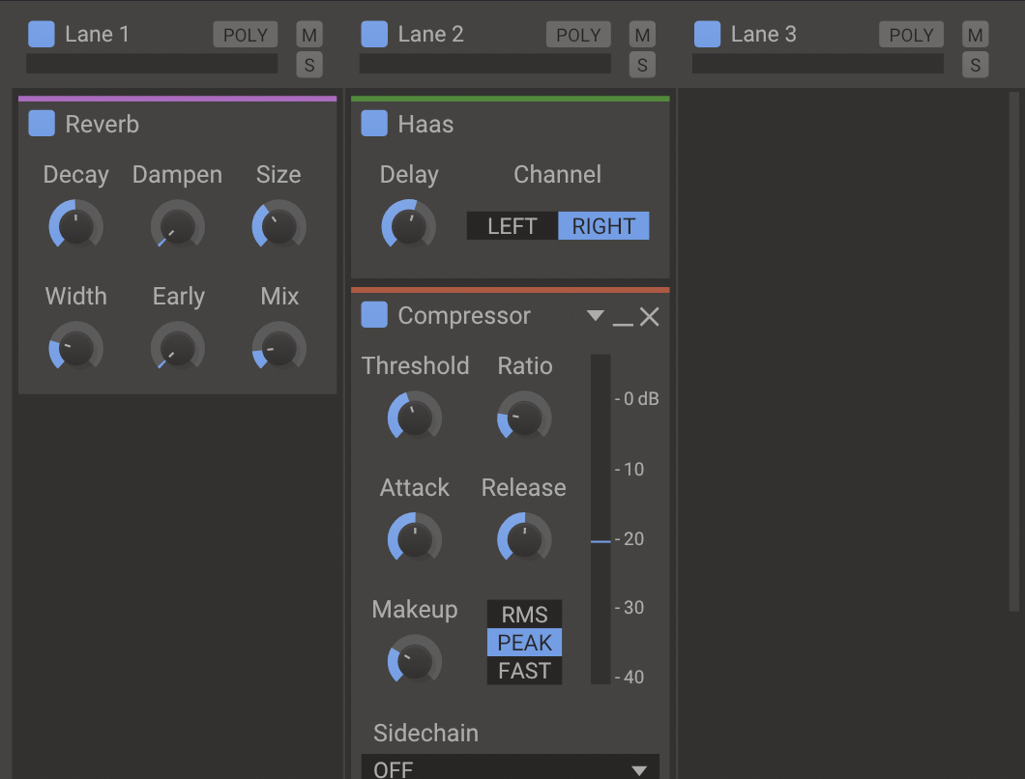Click the -20 meter scale label
The width and height of the screenshot is (1025, 779).
click(630, 539)
